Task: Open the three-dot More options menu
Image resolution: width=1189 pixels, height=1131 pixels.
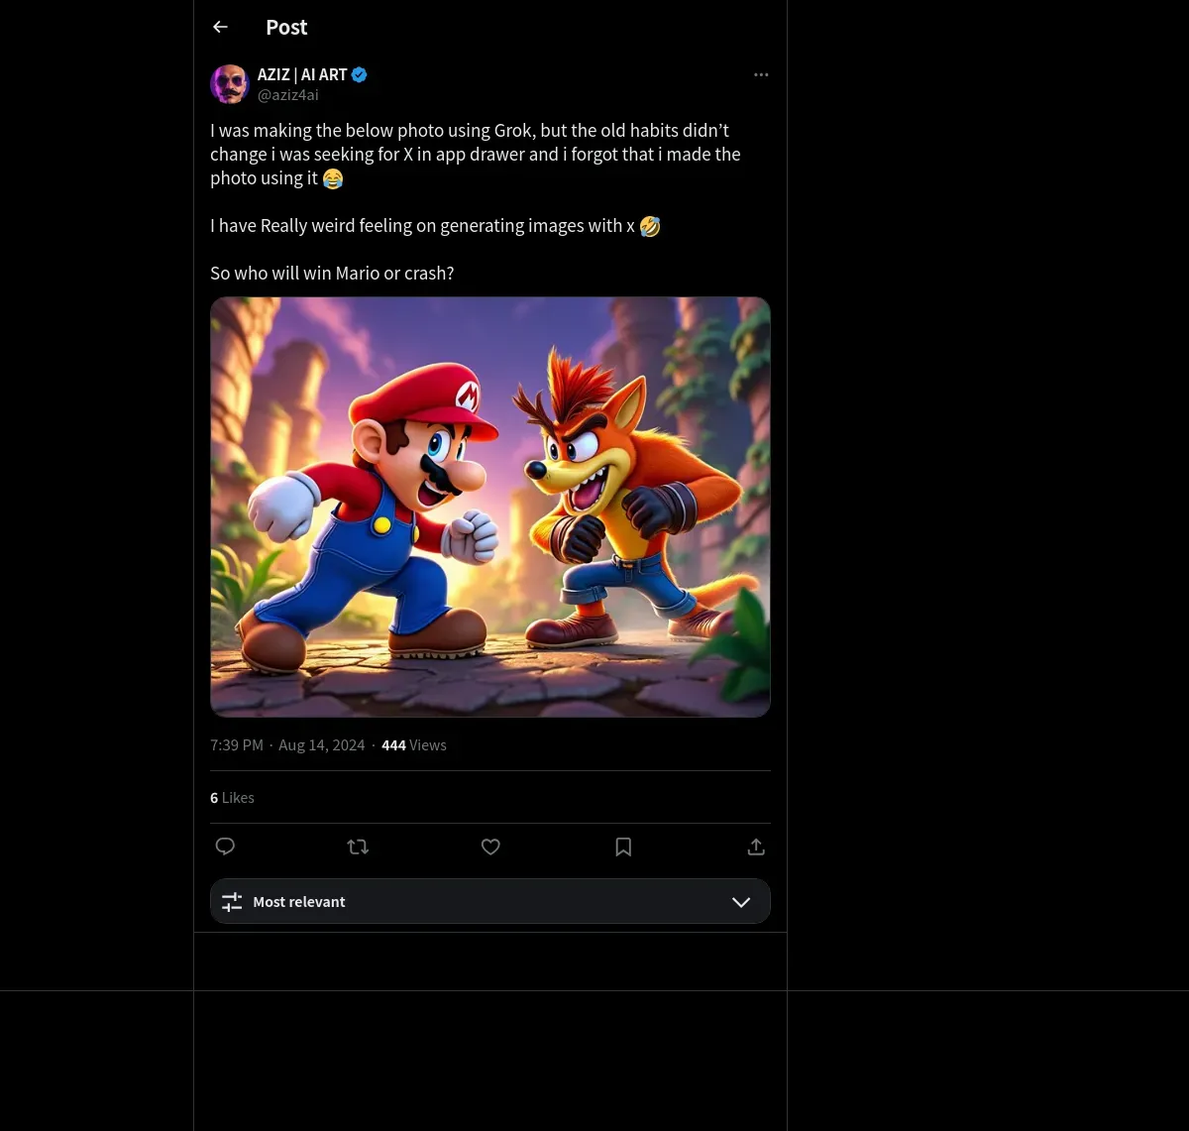Action: (761, 75)
